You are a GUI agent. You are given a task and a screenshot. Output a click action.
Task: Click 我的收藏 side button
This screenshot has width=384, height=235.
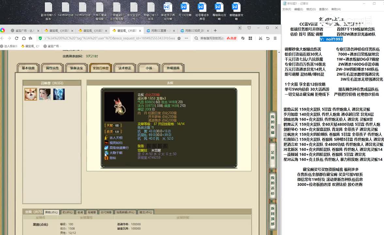pos(273,125)
